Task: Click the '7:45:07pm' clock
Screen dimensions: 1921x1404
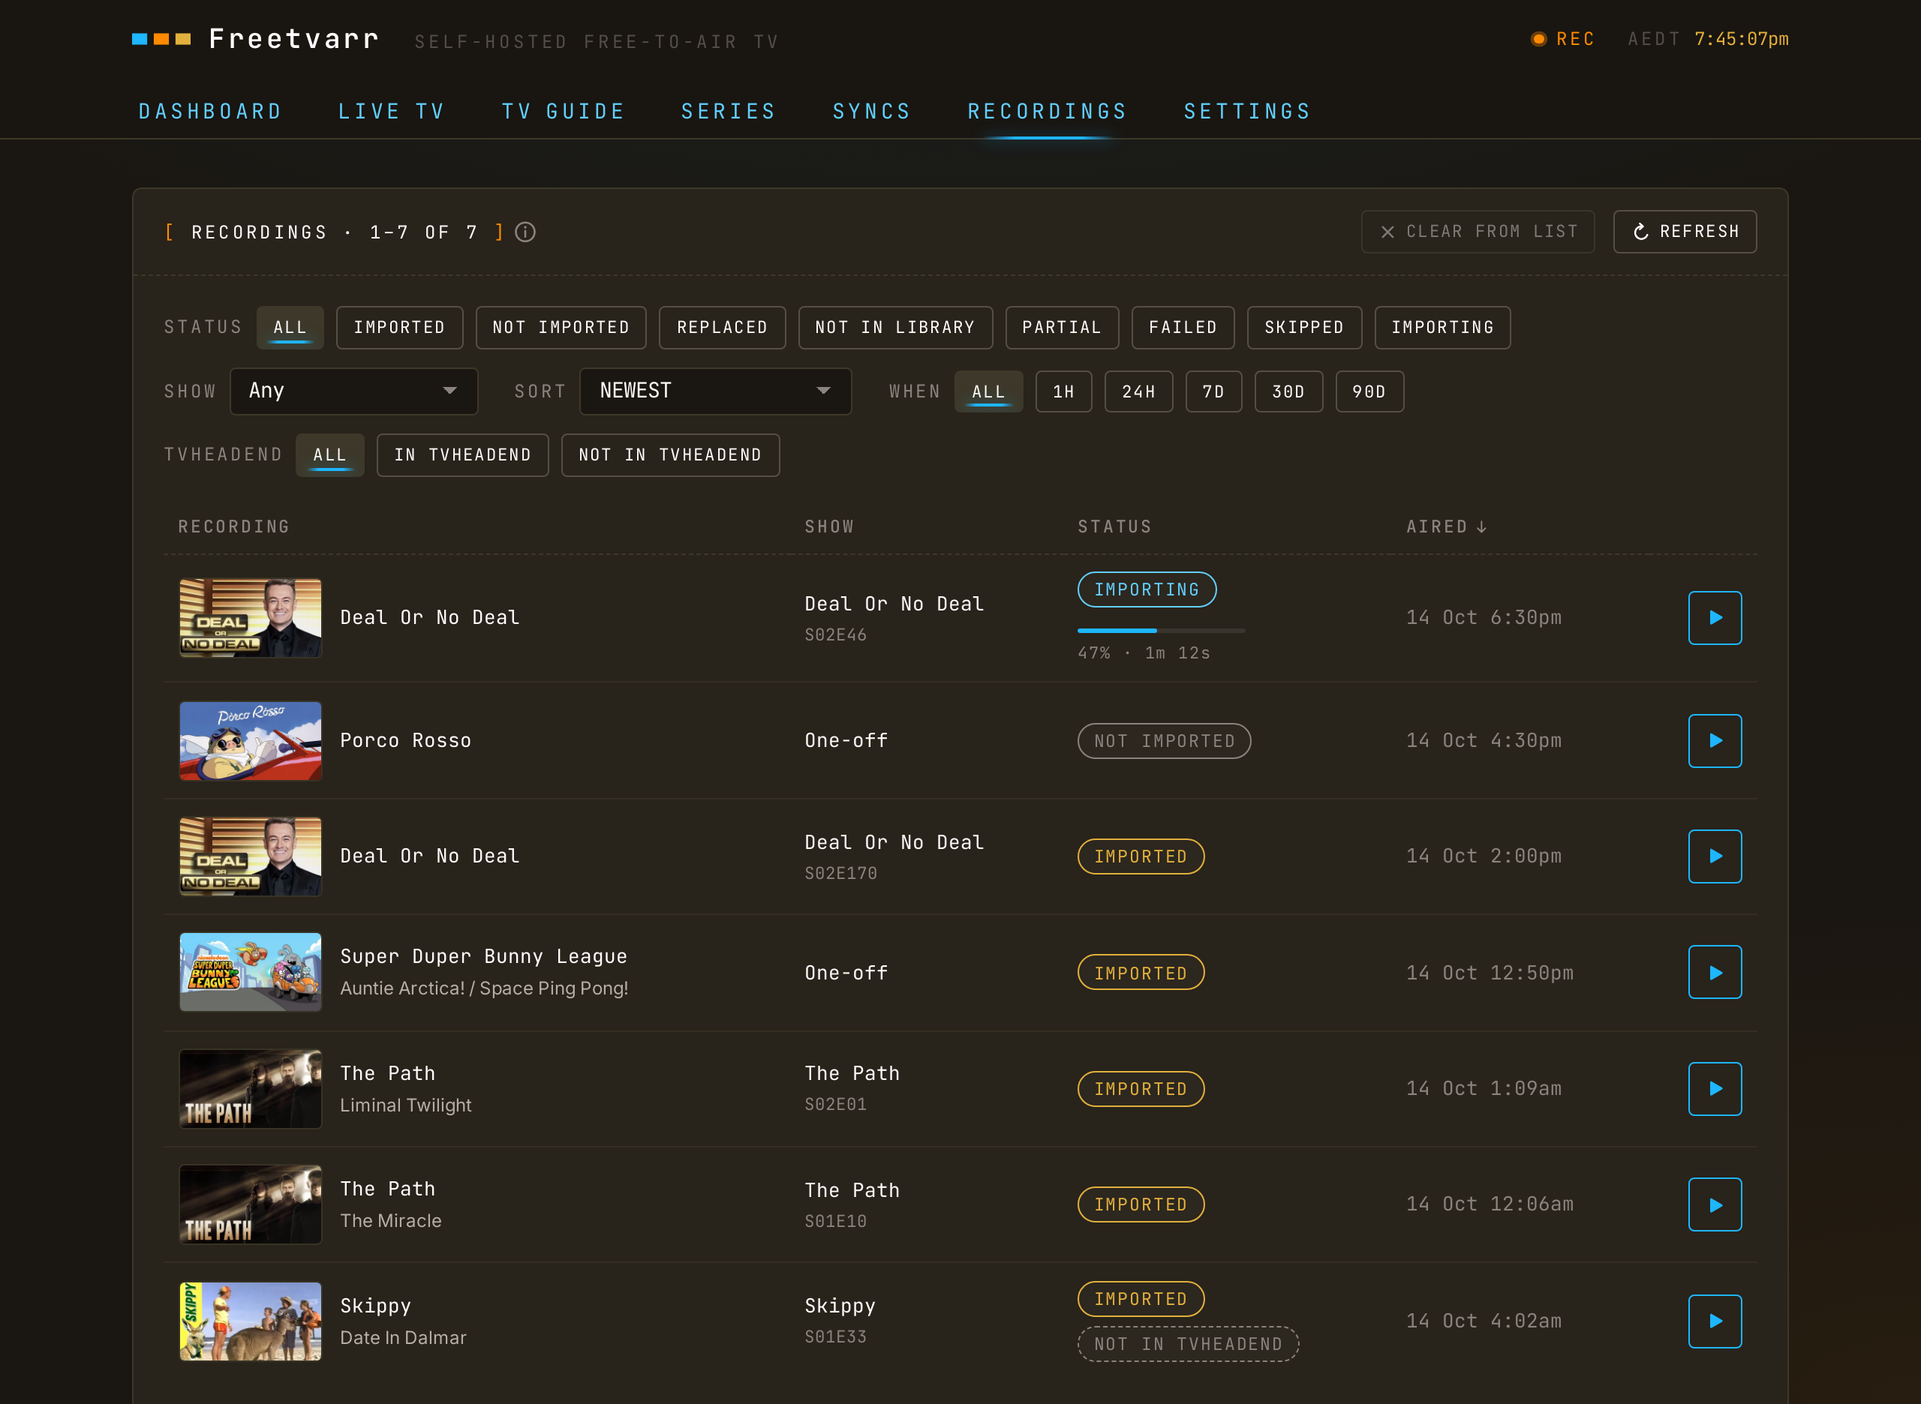Action: (1742, 39)
